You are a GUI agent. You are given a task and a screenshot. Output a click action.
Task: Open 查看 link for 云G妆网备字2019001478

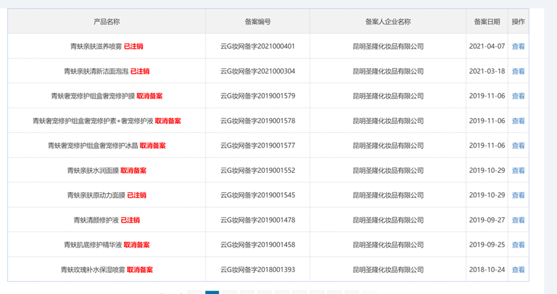518,220
